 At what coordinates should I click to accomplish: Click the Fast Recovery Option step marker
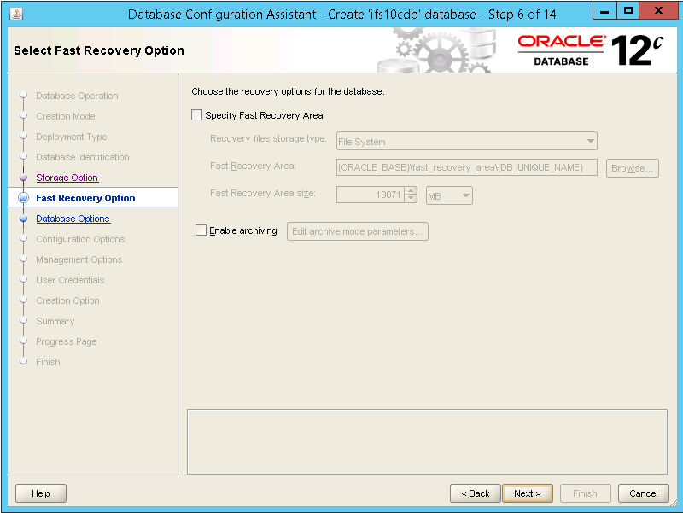pyautogui.click(x=23, y=198)
